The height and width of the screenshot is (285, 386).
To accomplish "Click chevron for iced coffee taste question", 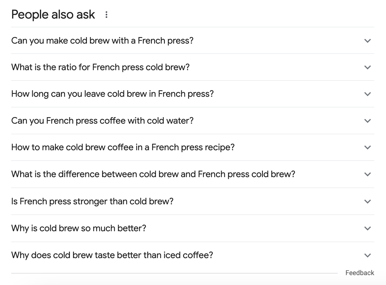I will (367, 255).
